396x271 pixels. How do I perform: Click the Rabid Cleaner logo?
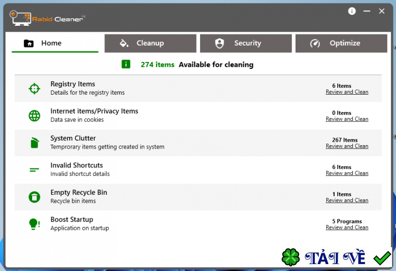[47, 18]
